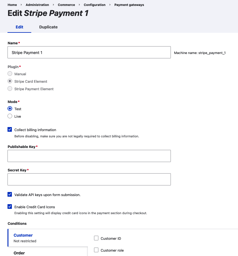The image size is (238, 256).
Task: Switch to the Duplicate tab
Action: coord(48,27)
